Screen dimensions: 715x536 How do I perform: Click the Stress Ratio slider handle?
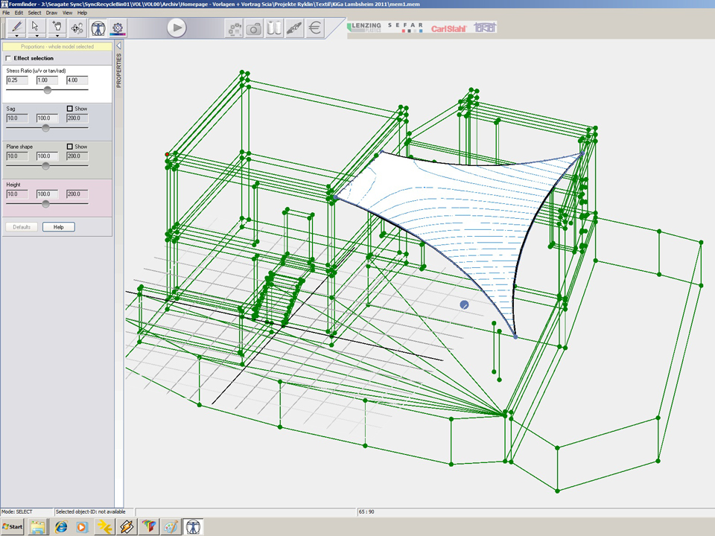(x=48, y=89)
